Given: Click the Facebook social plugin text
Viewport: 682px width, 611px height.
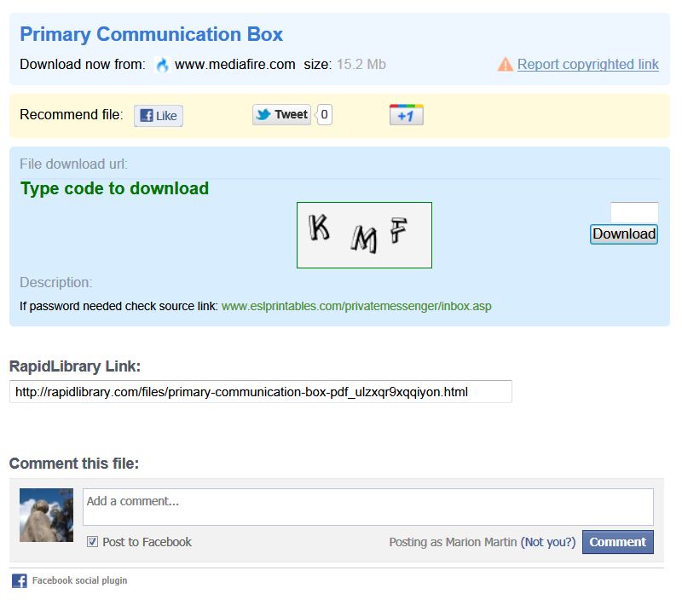Looking at the screenshot, I should pos(79,580).
